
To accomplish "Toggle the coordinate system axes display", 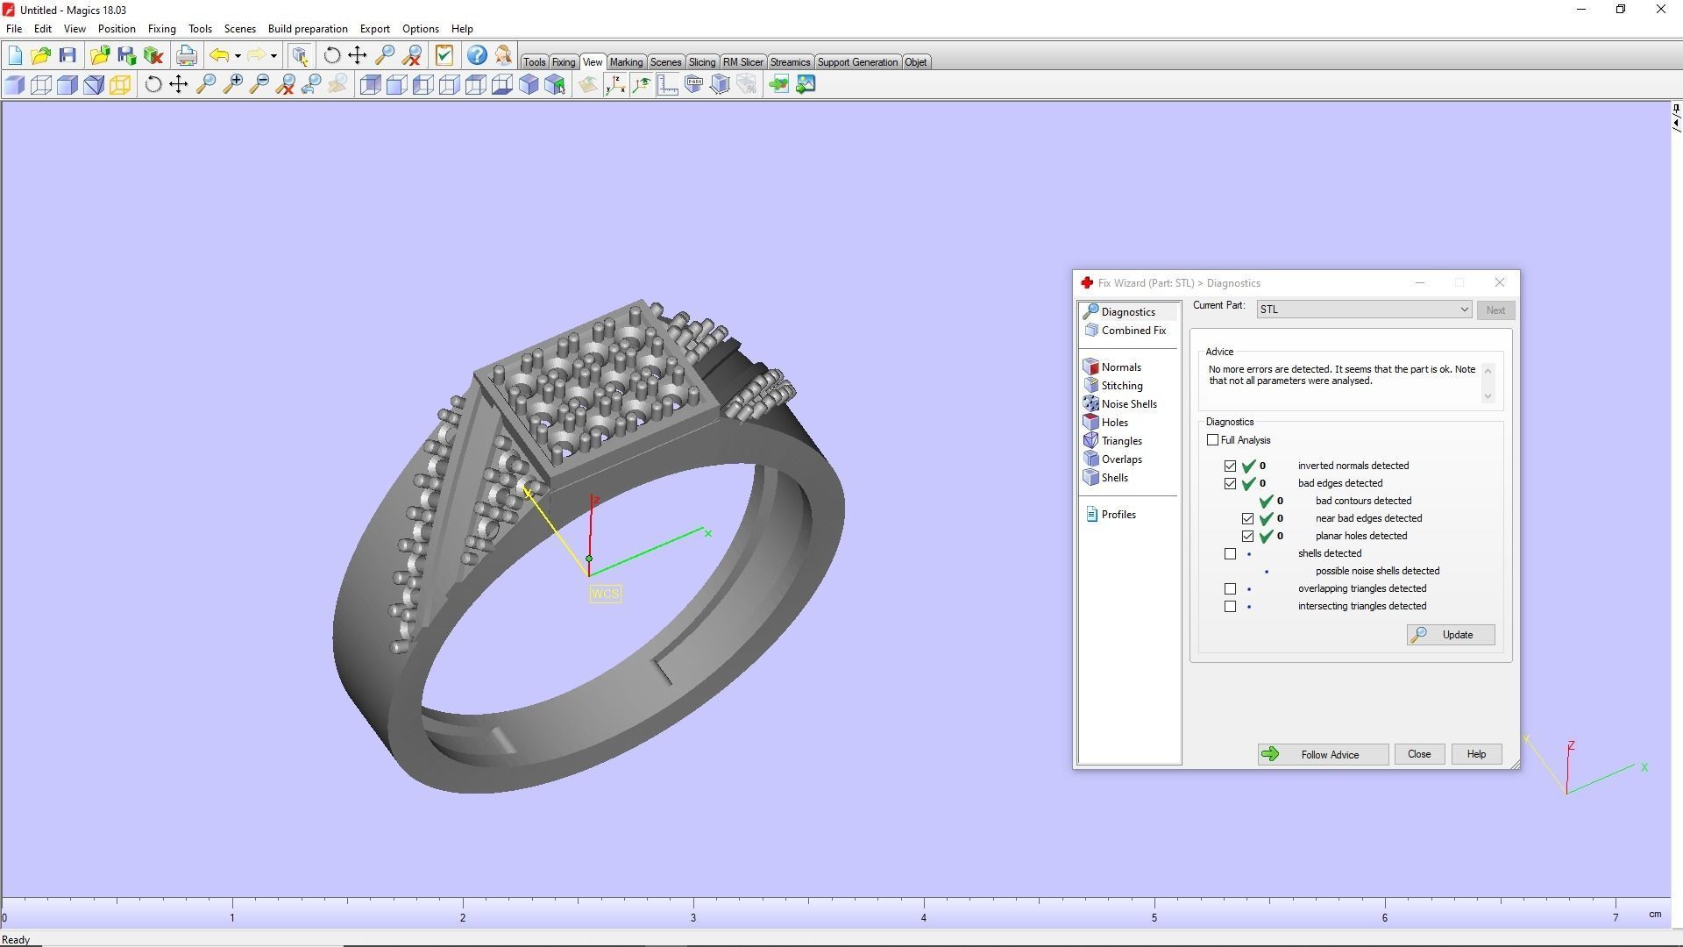I will point(615,84).
